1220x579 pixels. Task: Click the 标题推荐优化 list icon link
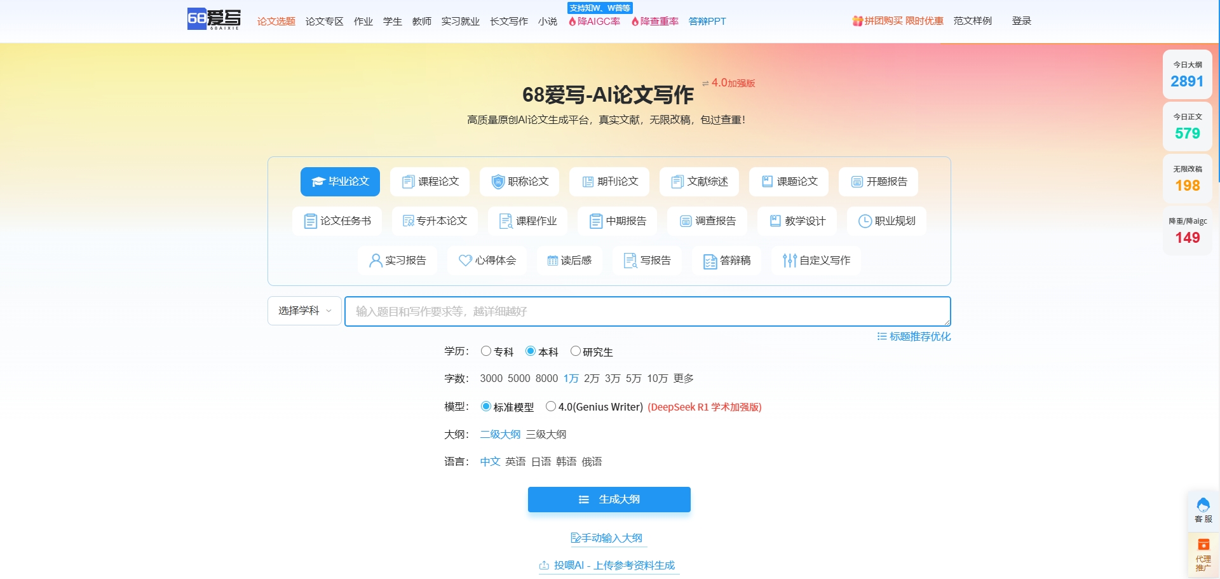914,337
